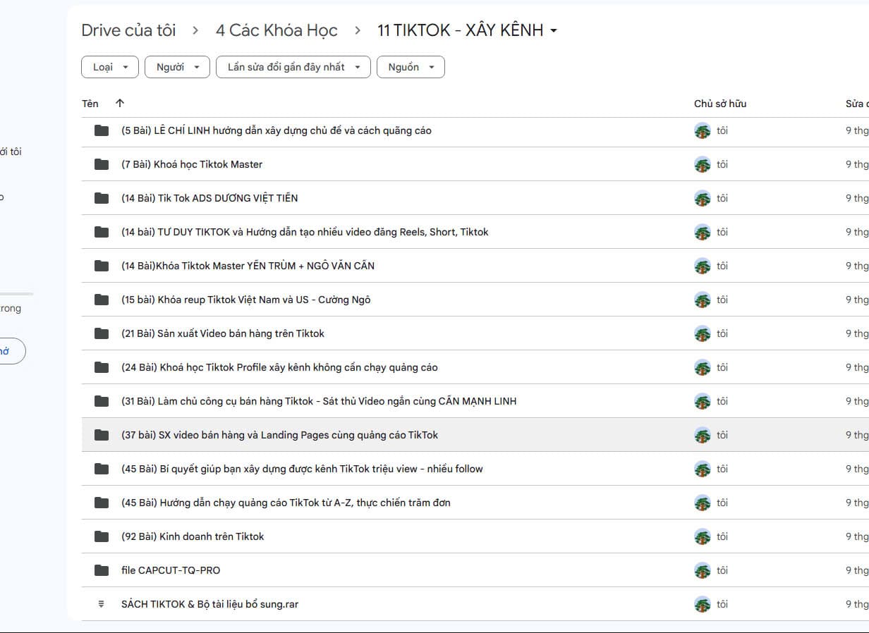
Task: Open the Người filter dropdown
Action: (177, 67)
